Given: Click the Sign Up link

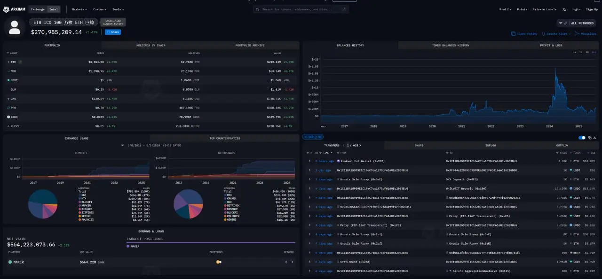Looking at the screenshot, I should pos(592,9).
